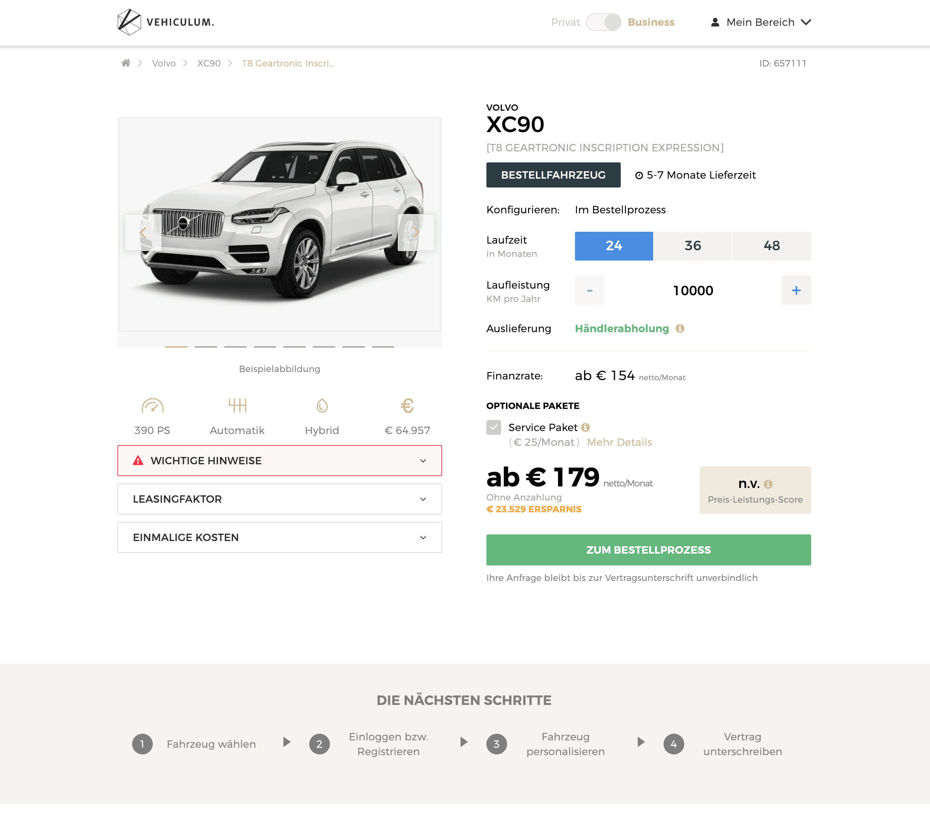
Task: Click the user profile icon
Action: (715, 22)
